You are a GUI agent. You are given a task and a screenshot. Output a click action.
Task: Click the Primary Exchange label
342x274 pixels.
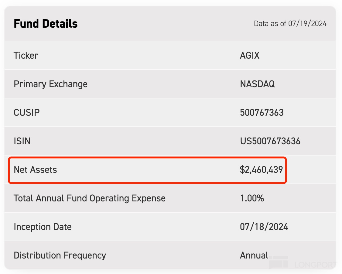coord(50,84)
